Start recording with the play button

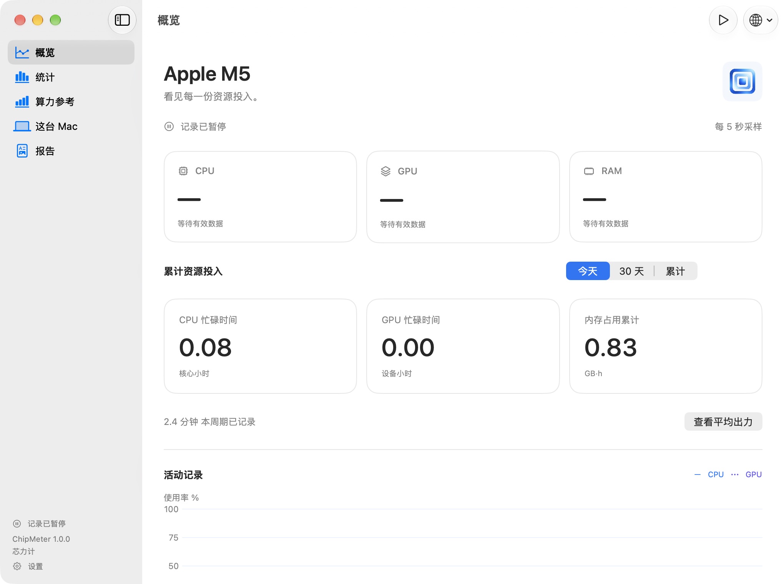click(x=723, y=20)
